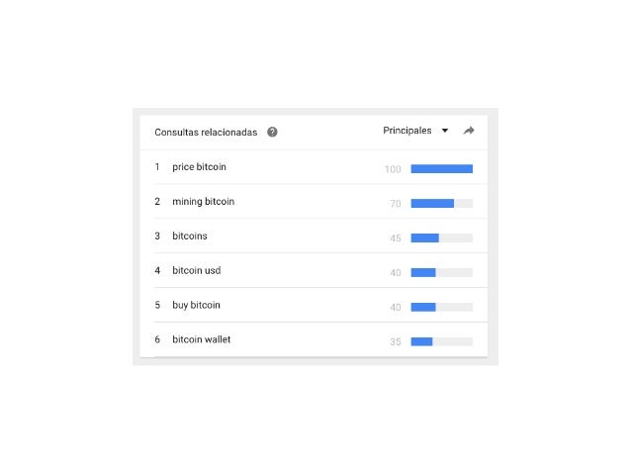Click the value 100 for price bitcoin
The height and width of the screenshot is (474, 631).
[x=393, y=169]
